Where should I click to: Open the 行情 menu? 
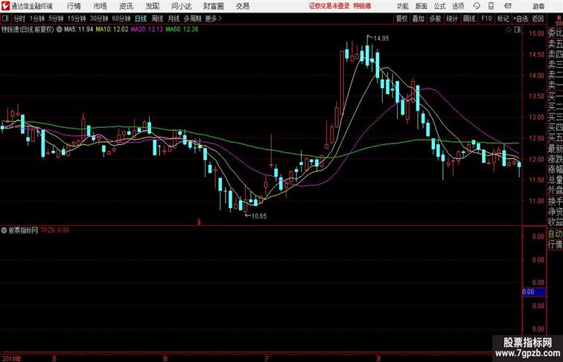pos(74,6)
